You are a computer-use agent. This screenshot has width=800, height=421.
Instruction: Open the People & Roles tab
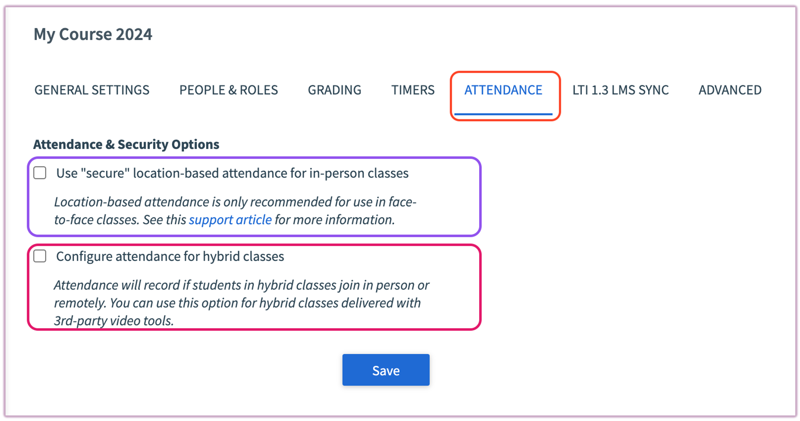point(228,90)
